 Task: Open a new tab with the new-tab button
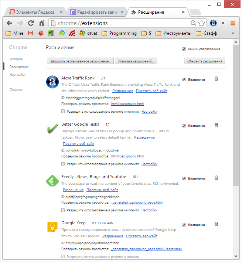[x=195, y=12]
